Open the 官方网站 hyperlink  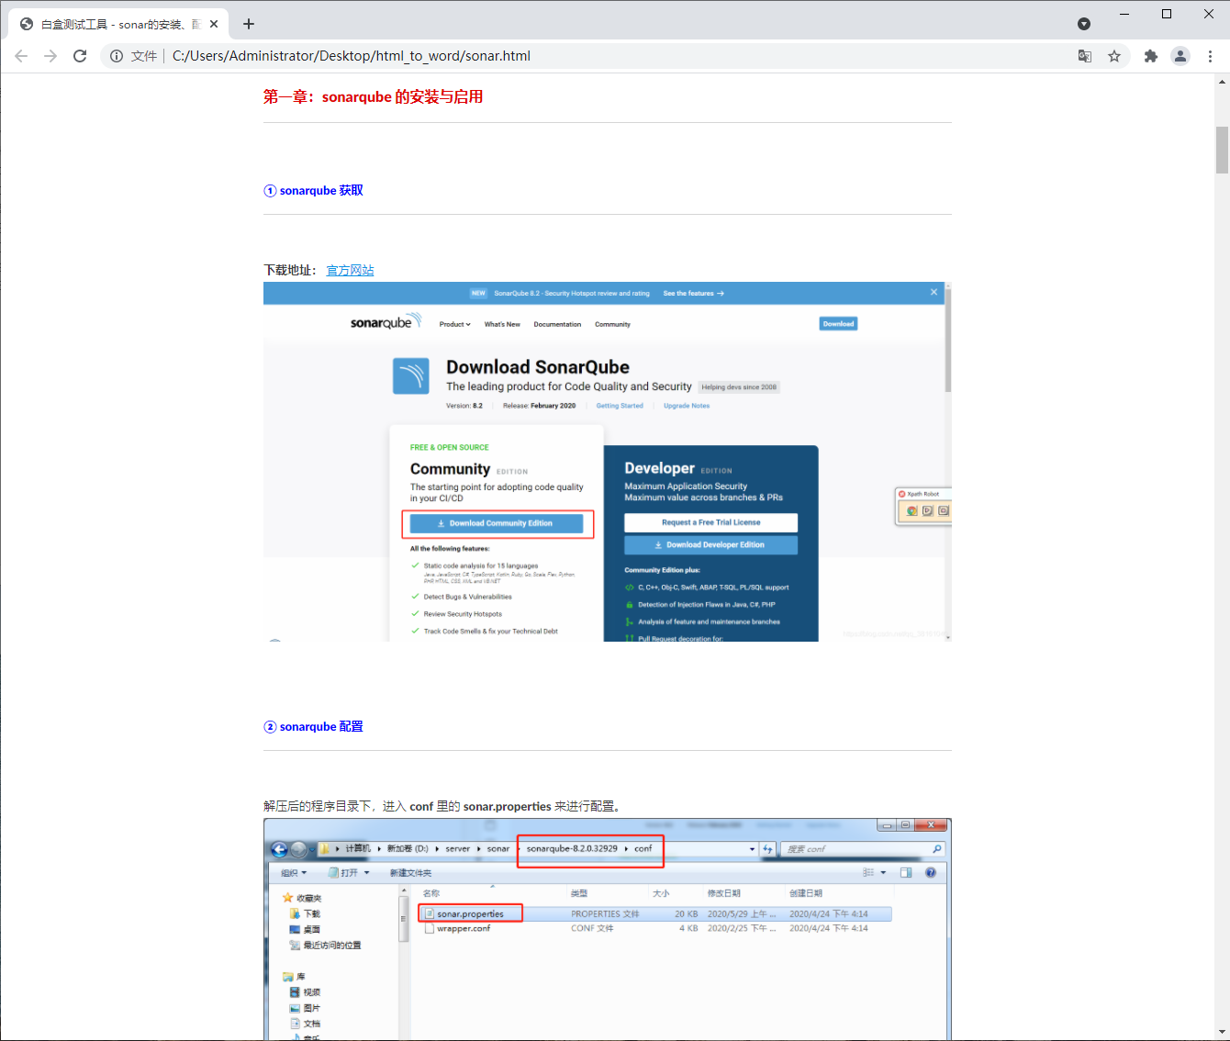click(350, 269)
